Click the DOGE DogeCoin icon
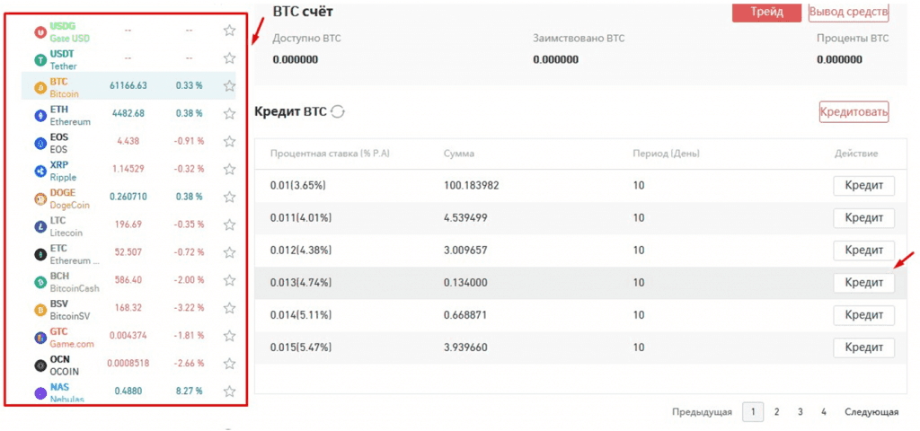 click(40, 198)
